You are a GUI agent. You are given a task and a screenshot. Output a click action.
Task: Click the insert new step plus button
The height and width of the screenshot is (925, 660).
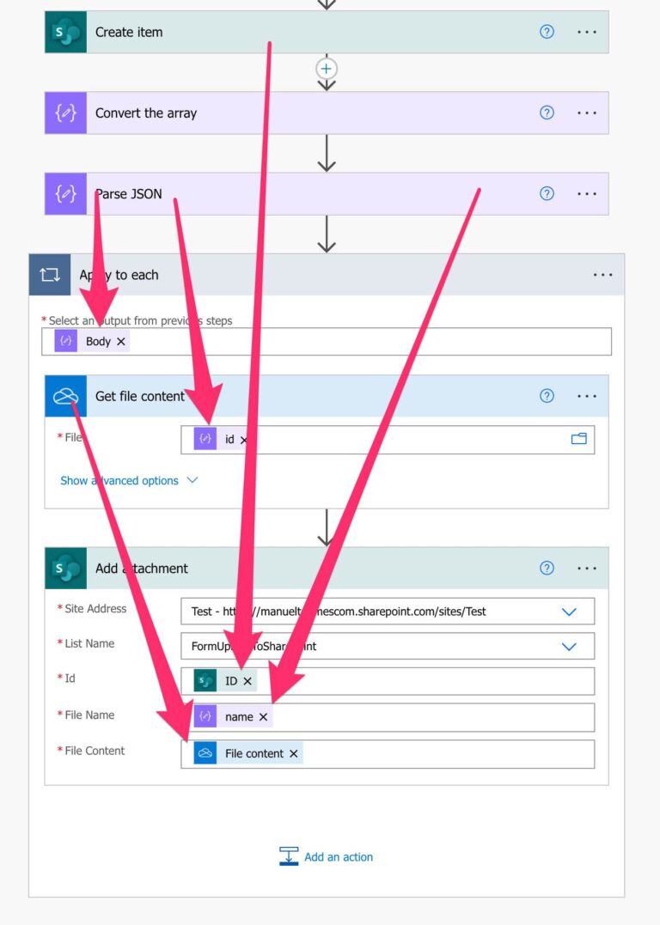click(x=327, y=69)
